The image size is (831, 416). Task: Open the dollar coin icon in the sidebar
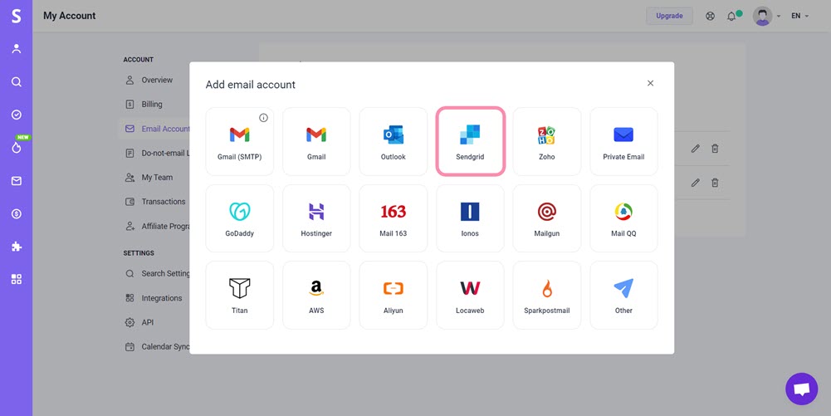(17, 213)
